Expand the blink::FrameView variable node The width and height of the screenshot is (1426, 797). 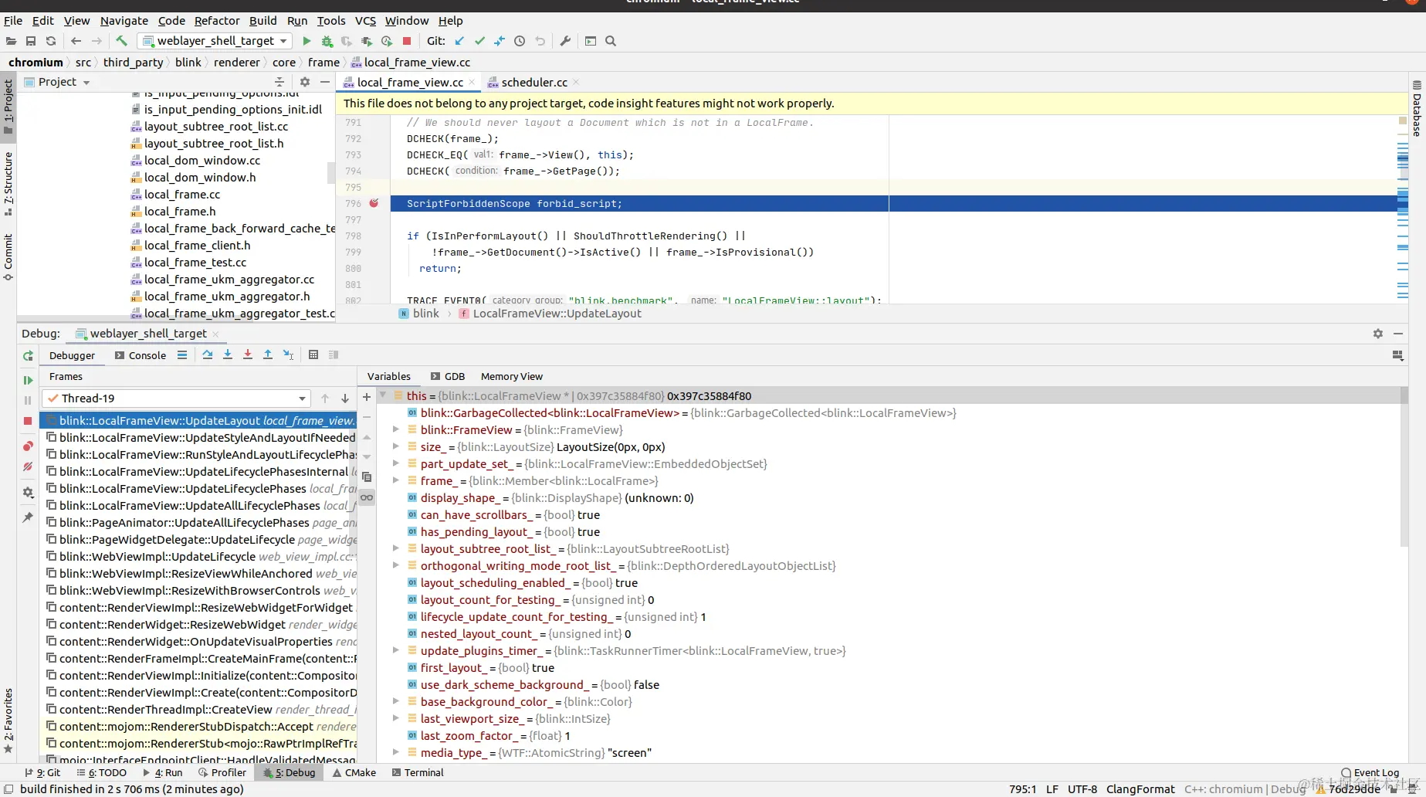396,429
